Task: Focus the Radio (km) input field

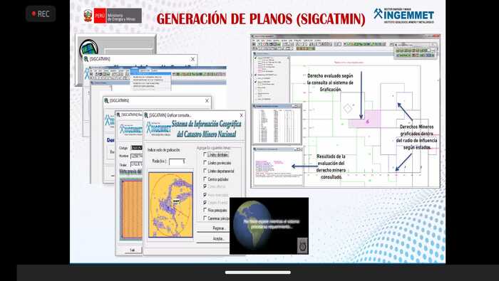Action: pos(177,161)
